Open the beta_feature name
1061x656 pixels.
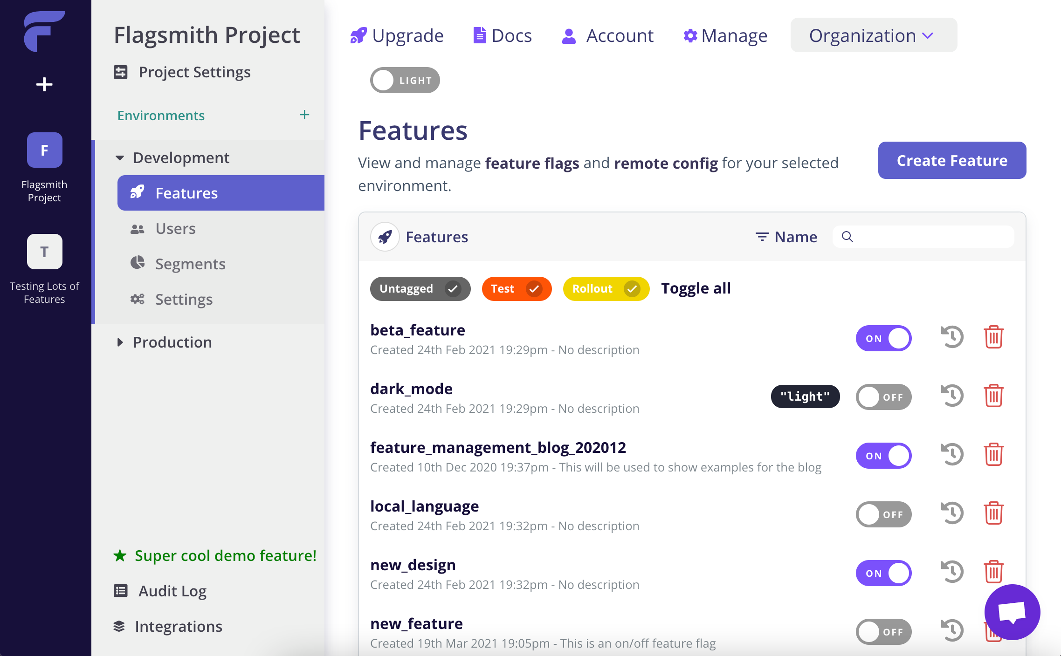(x=417, y=330)
